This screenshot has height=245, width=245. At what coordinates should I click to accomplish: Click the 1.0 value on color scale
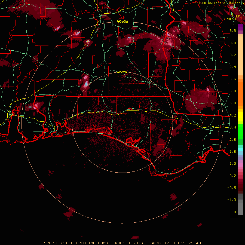click(x=233, y=164)
